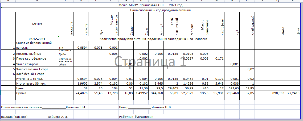303x121 pixels.
Task: Click the date cell 03.12.2021
Action: click(x=37, y=39)
